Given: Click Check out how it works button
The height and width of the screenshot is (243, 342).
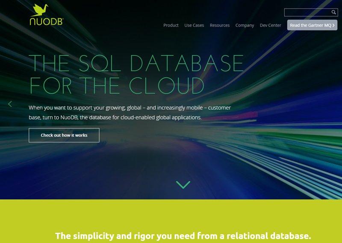Looking at the screenshot, I should coord(64,135).
